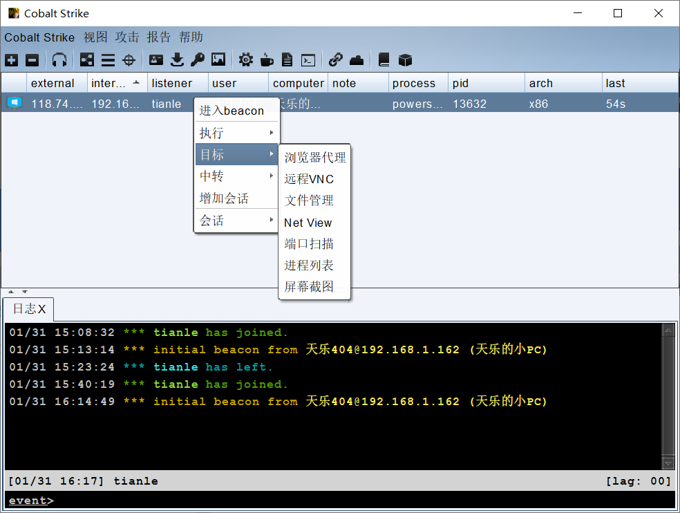The height and width of the screenshot is (513, 680).
Task: Open the 帮助 menu
Action: (191, 37)
